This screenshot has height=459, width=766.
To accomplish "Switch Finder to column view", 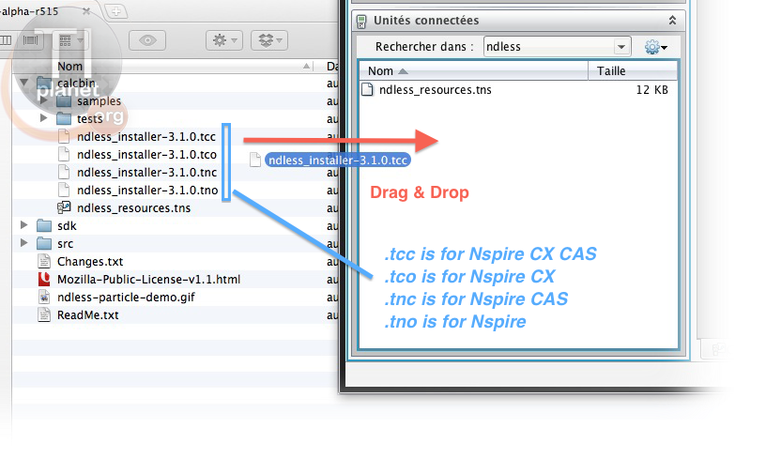I will 6,40.
